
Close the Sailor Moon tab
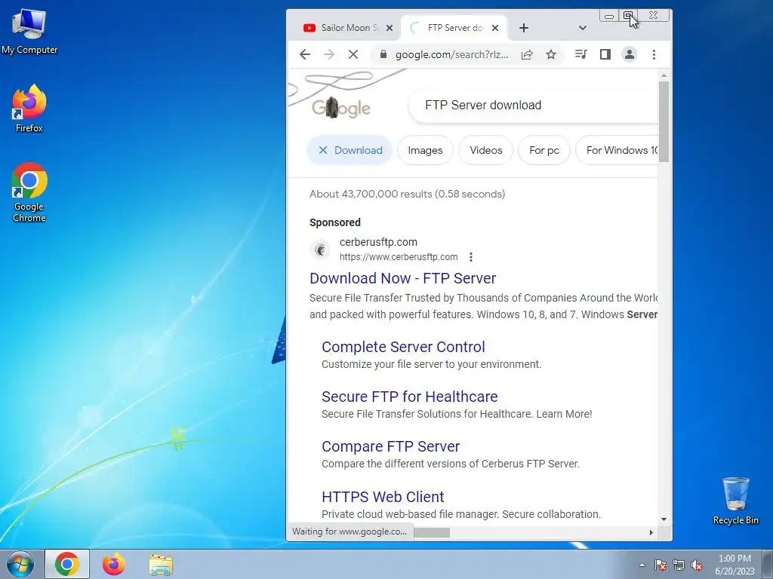point(390,28)
